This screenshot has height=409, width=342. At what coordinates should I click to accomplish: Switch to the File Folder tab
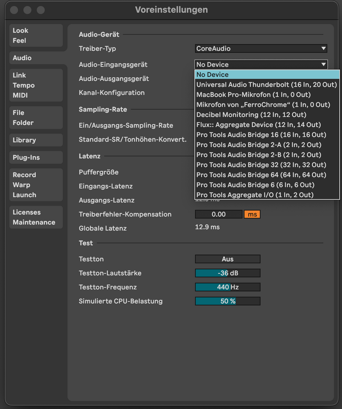click(36, 118)
